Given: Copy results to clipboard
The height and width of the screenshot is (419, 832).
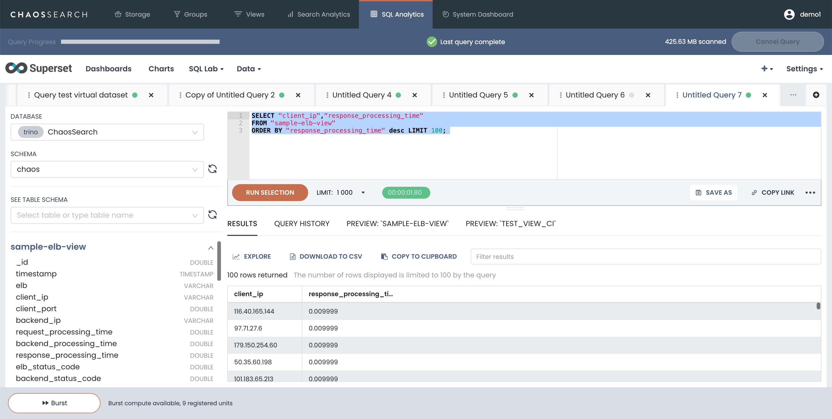Looking at the screenshot, I should pyautogui.click(x=419, y=256).
